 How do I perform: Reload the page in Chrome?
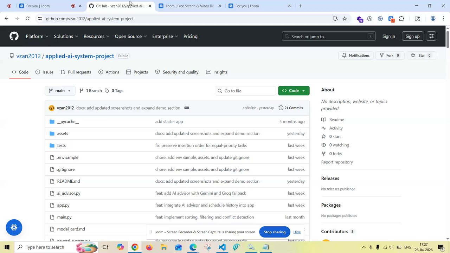27,19
